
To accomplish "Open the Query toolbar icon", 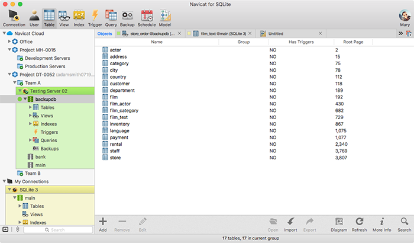I will pyautogui.click(x=111, y=18).
